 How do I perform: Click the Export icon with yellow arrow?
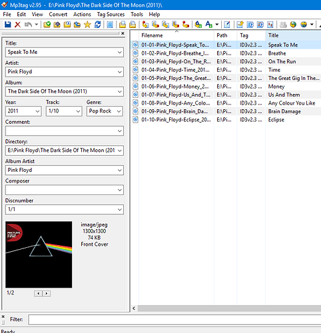coord(240,25)
